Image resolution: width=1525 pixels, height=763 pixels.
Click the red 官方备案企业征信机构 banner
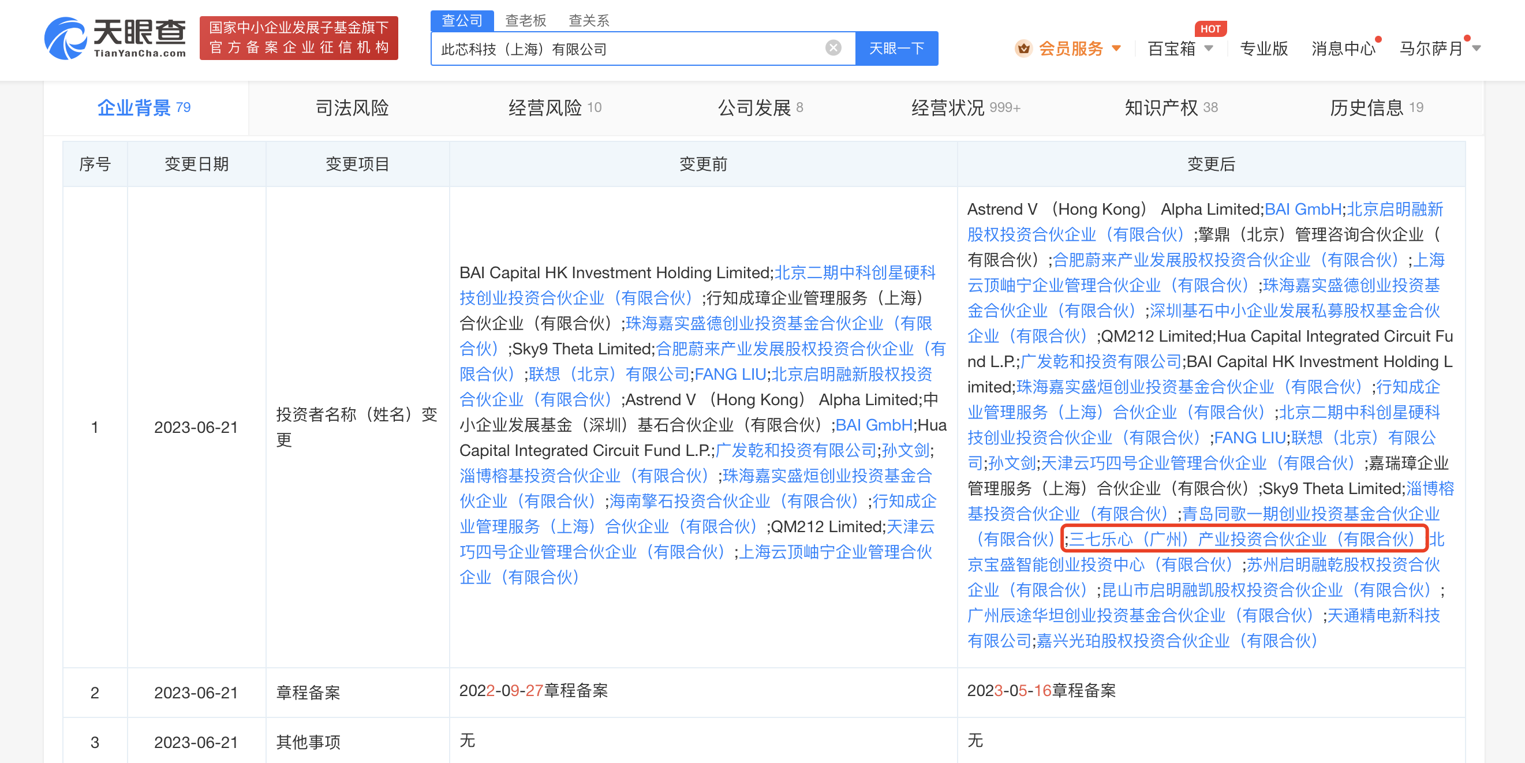point(299,38)
